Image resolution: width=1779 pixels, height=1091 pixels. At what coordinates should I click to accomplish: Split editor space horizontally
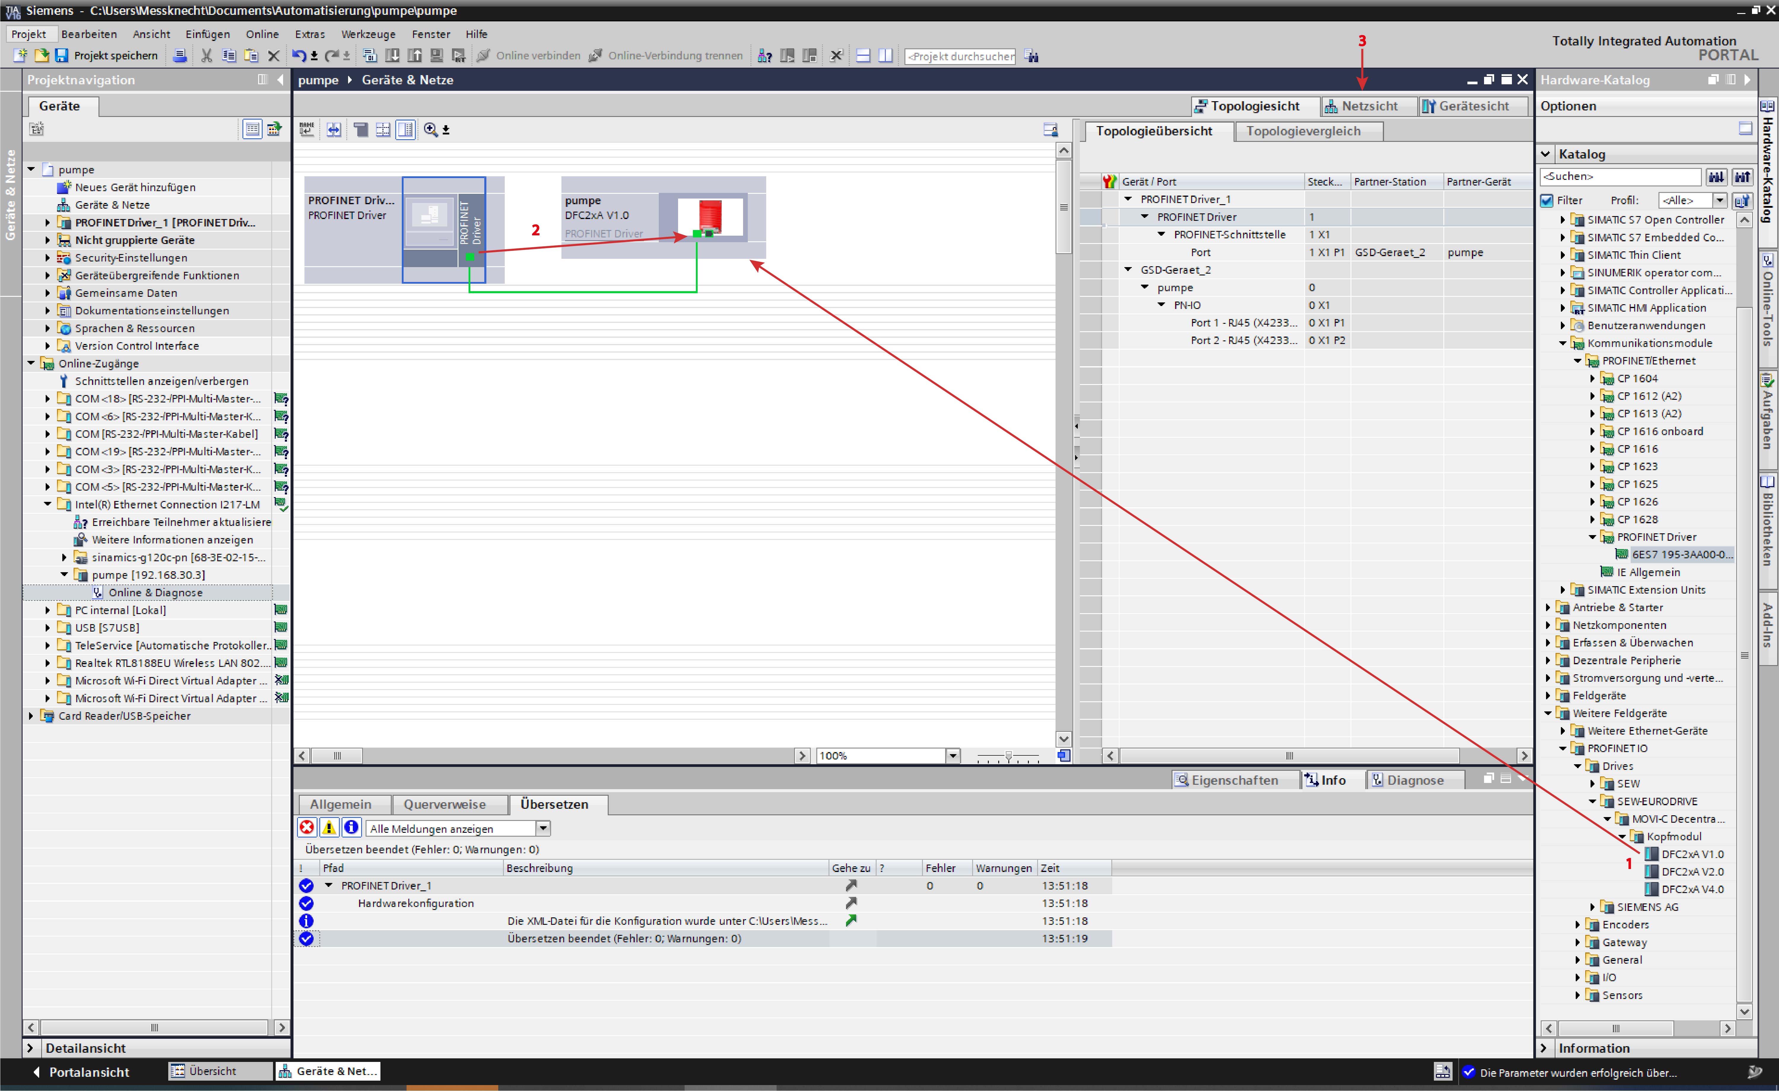(x=864, y=55)
